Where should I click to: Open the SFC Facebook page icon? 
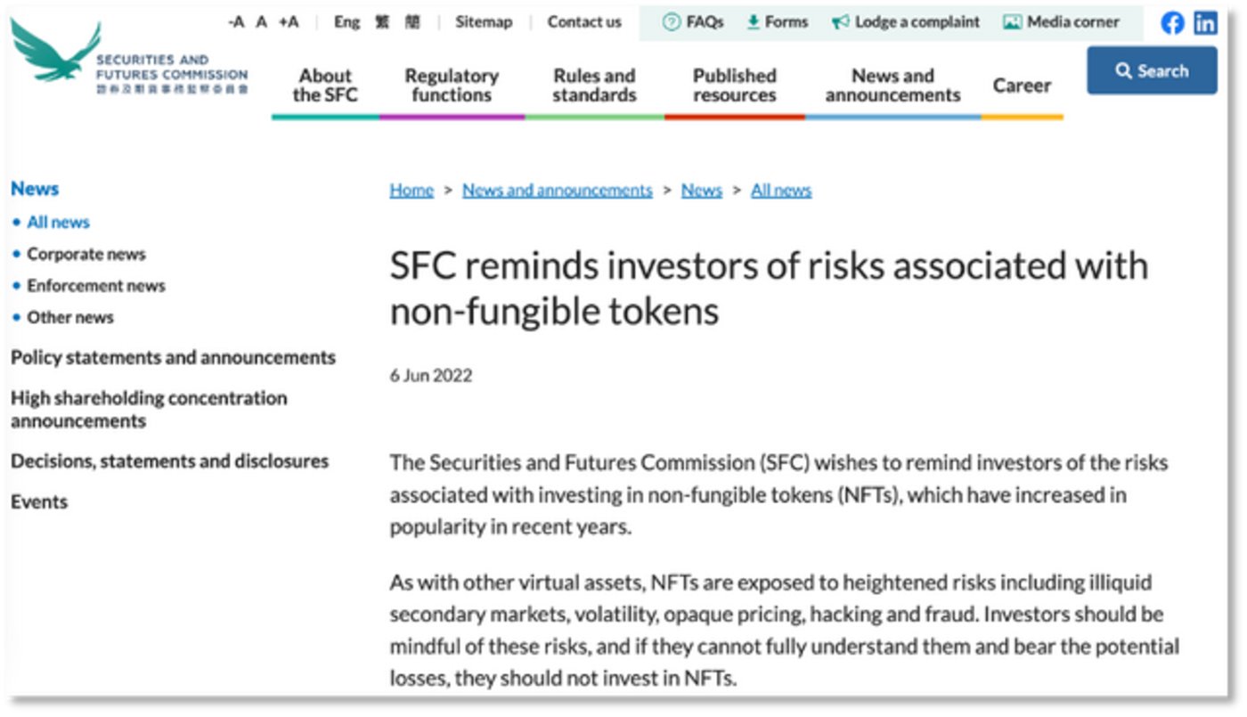[1172, 23]
